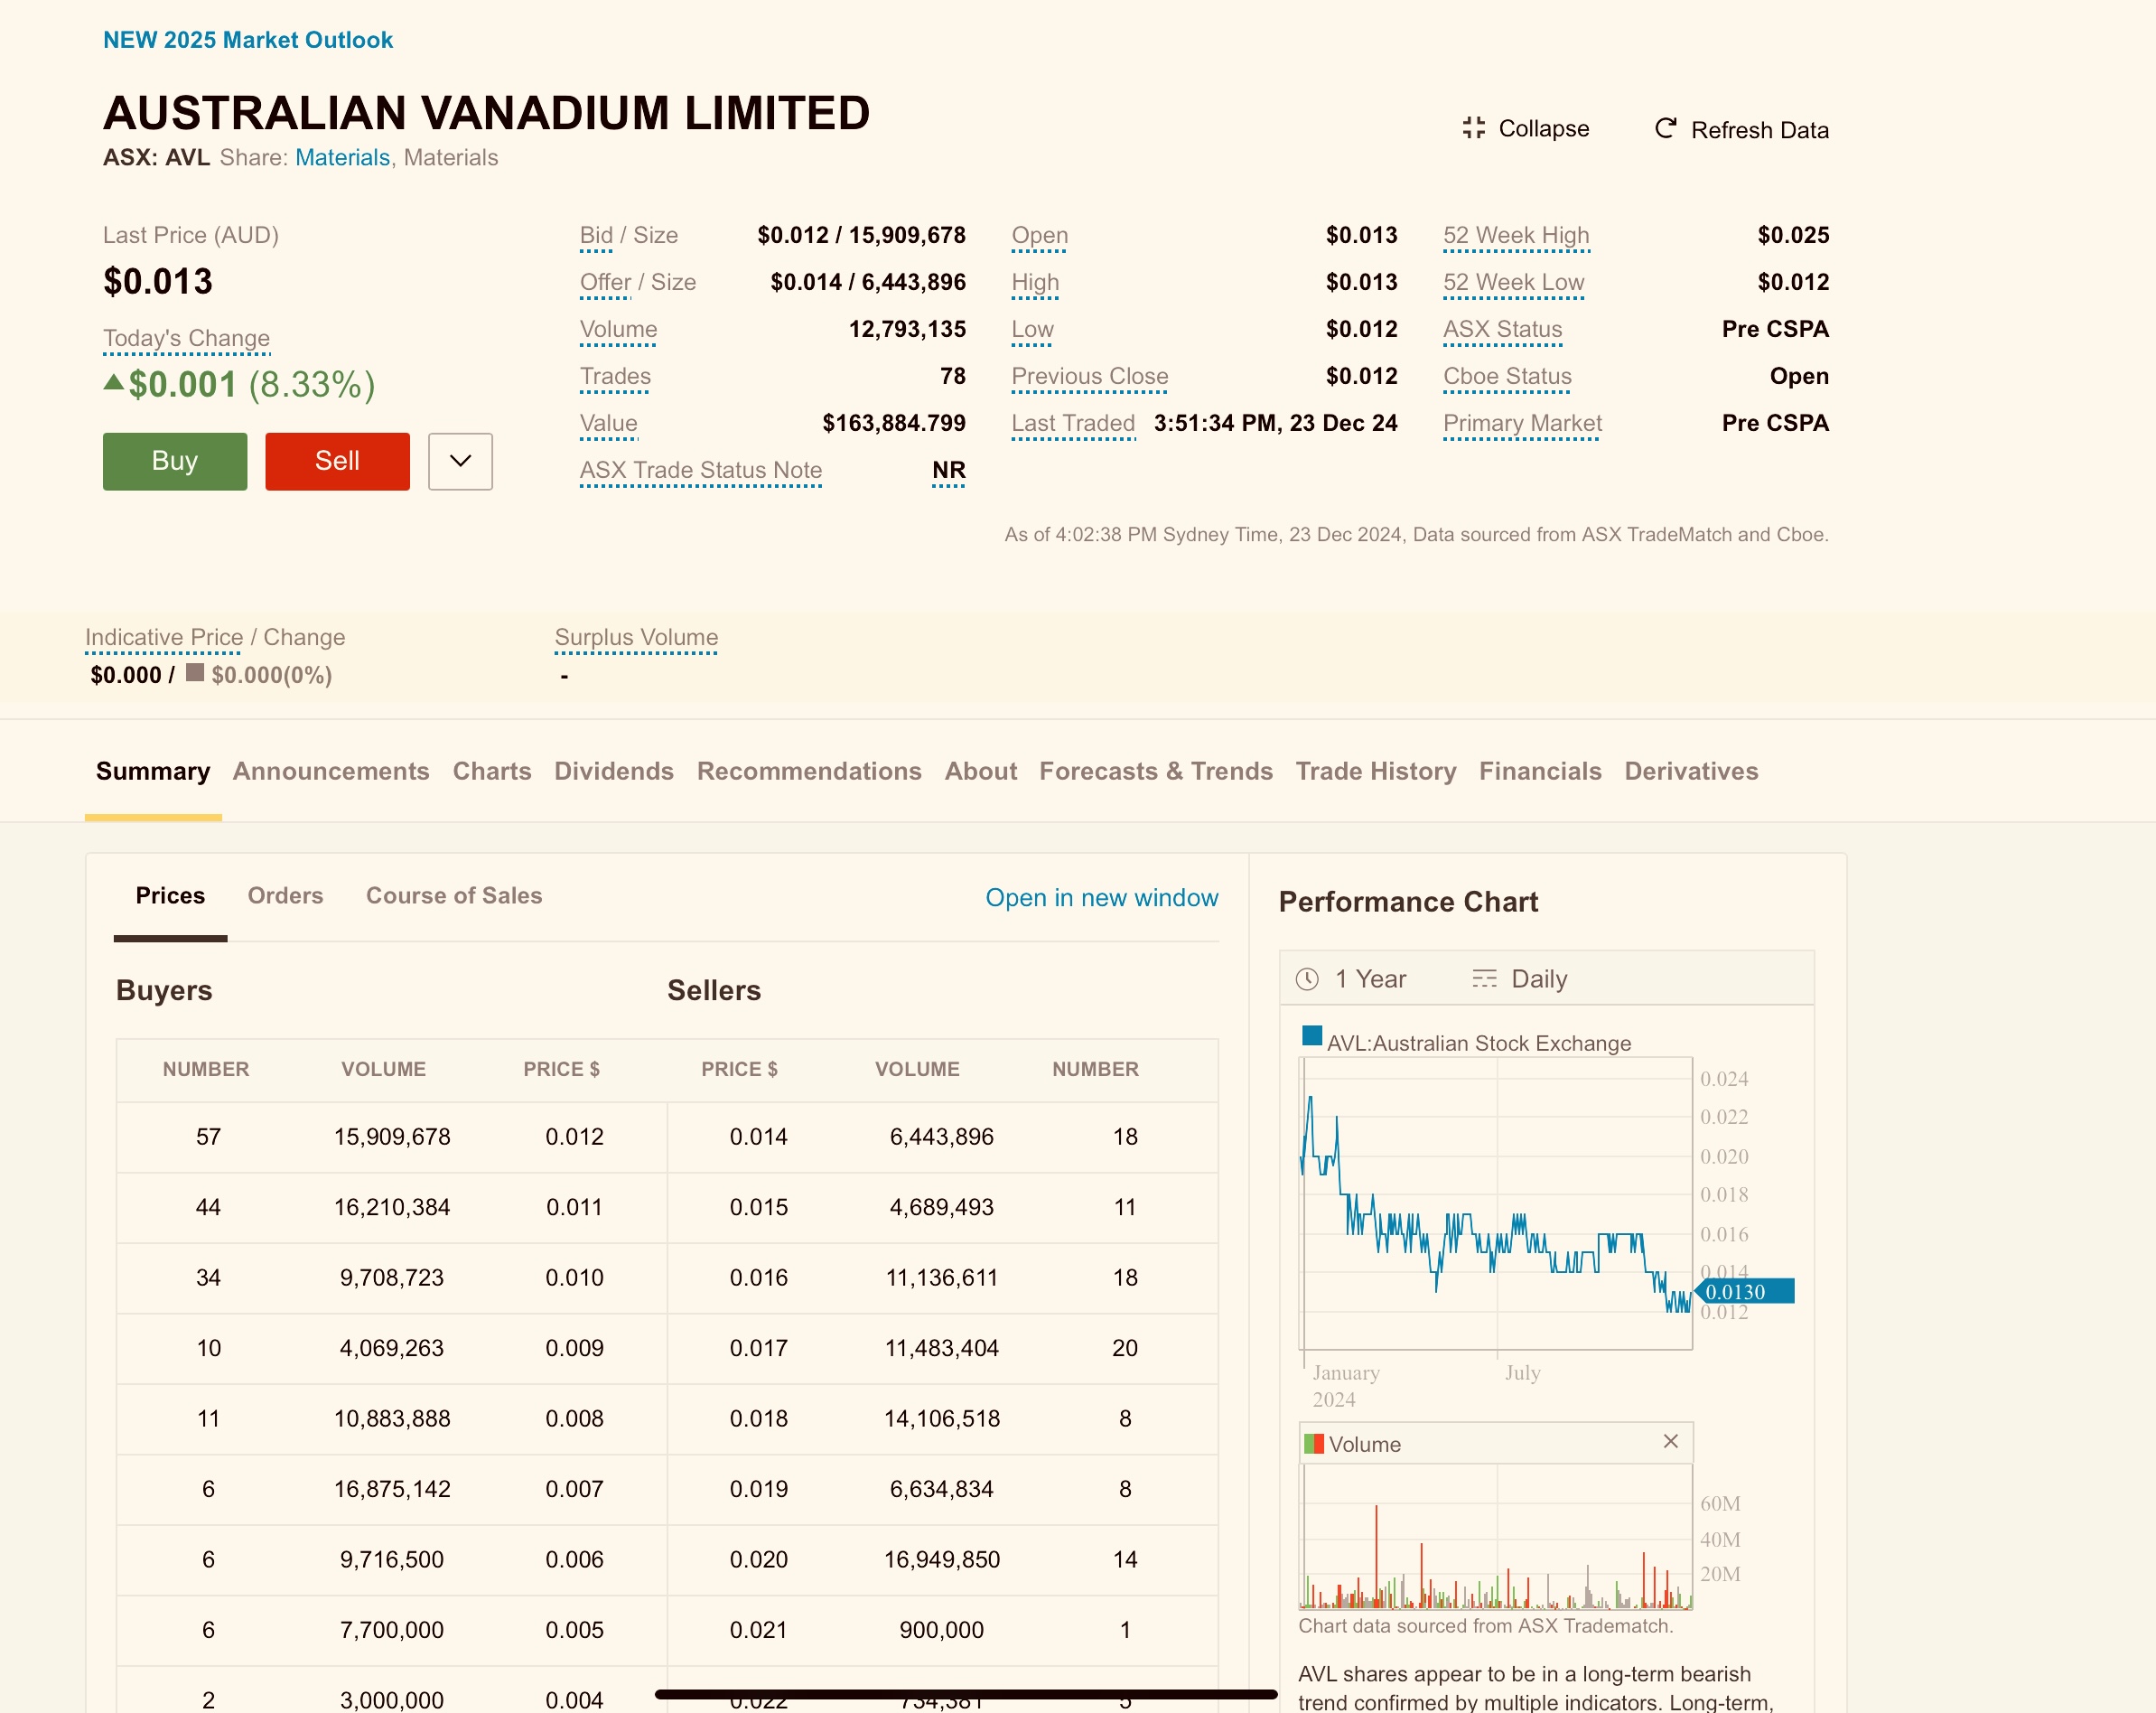Screen dimensions: 2156x1713
Task: Click Open in new window link
Action: point(1101,898)
